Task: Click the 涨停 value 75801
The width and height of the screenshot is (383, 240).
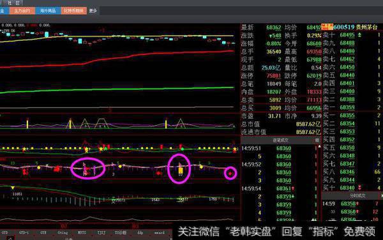Action: [x=274, y=76]
